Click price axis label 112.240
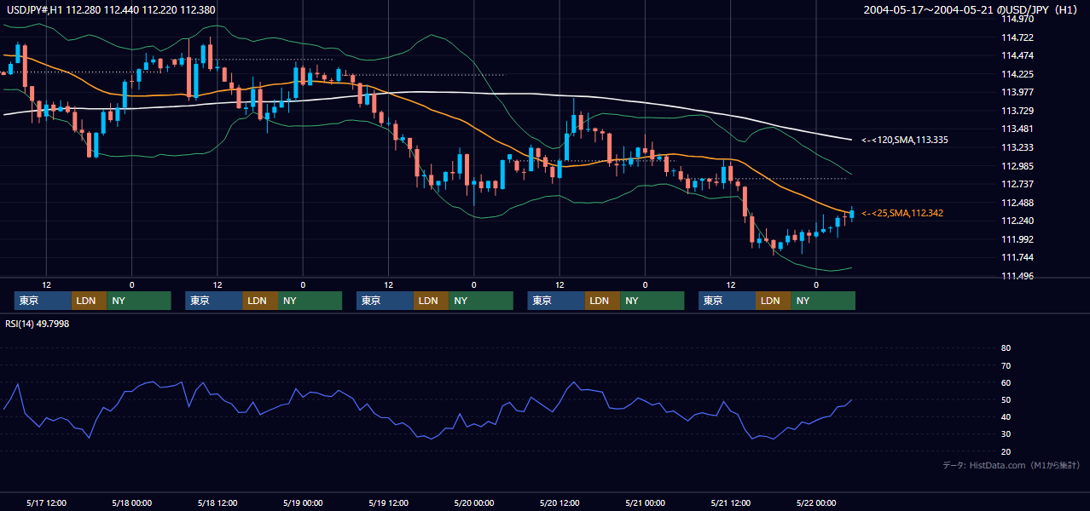Screen dimensions: 1090x511 pyautogui.click(x=1017, y=221)
